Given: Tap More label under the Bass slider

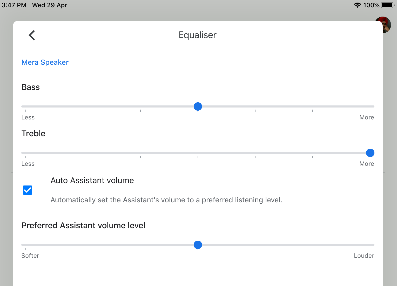Looking at the screenshot, I should click(367, 117).
